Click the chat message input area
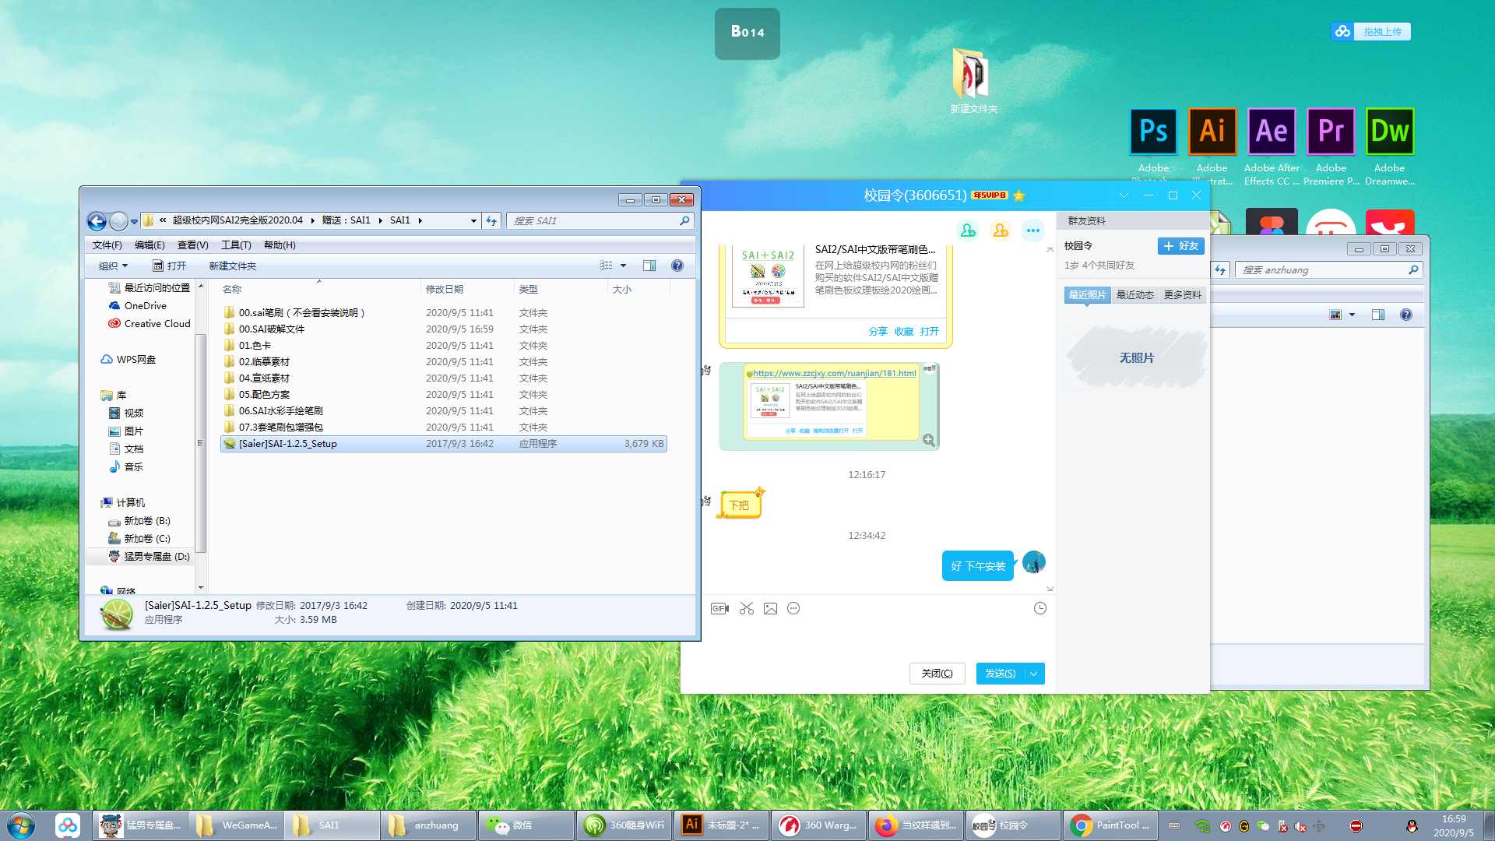Screen dimensions: 1495x841 point(867,639)
